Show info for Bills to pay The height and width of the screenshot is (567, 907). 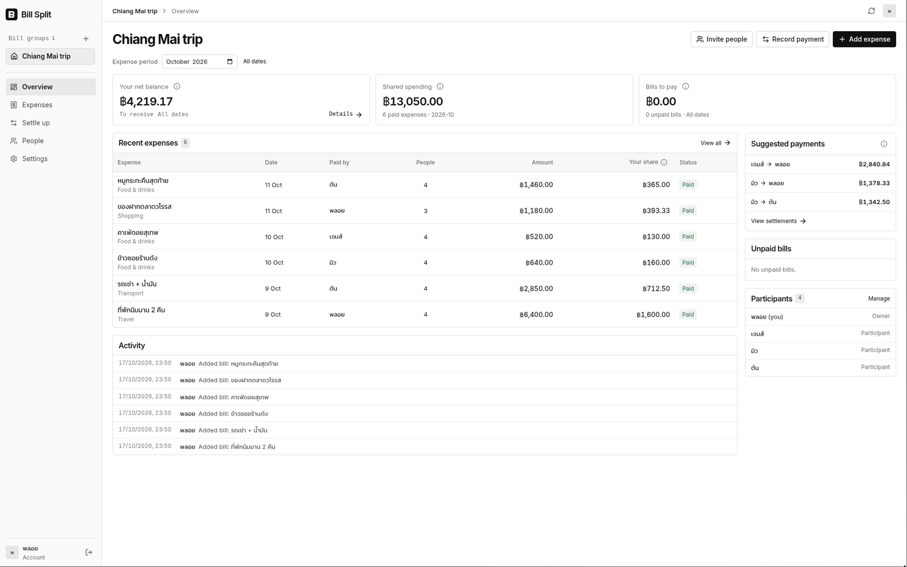pos(685,87)
